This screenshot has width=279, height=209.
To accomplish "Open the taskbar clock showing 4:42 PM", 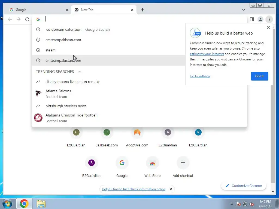I will coord(265,204).
